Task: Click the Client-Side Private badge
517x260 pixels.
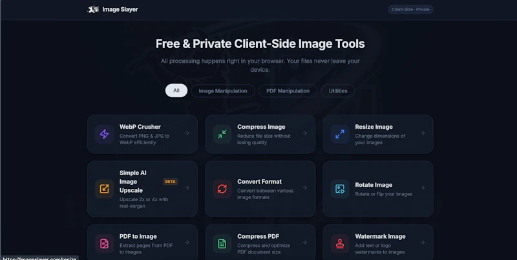Action: (410, 10)
